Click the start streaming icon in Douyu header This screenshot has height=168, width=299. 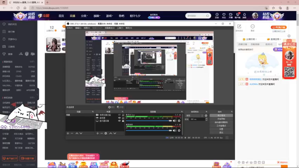tap(231, 16)
